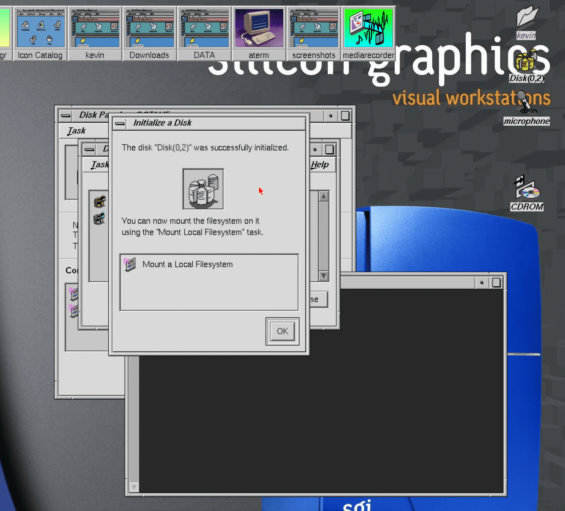Minimize the dark terminal window

pos(482,283)
